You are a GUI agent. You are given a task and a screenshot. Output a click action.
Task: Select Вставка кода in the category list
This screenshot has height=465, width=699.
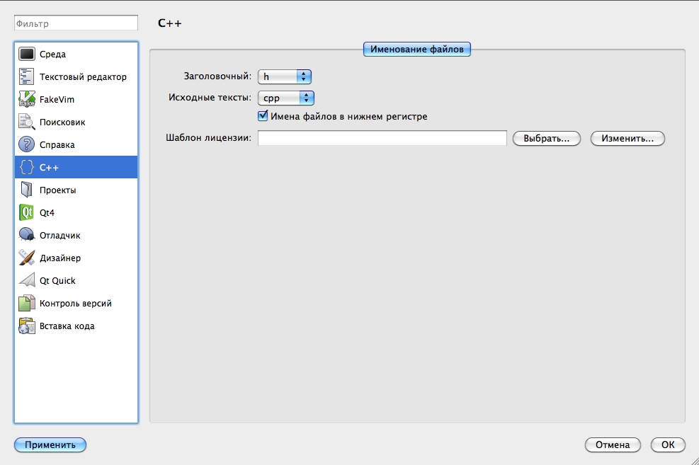pos(67,326)
